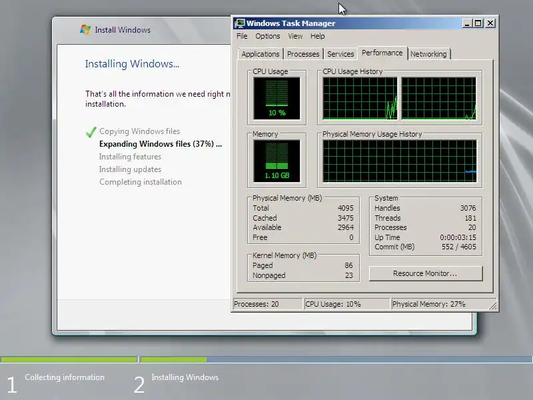Click the Kernel Memory Paged value 86
The width and height of the screenshot is (533, 400).
[348, 265]
